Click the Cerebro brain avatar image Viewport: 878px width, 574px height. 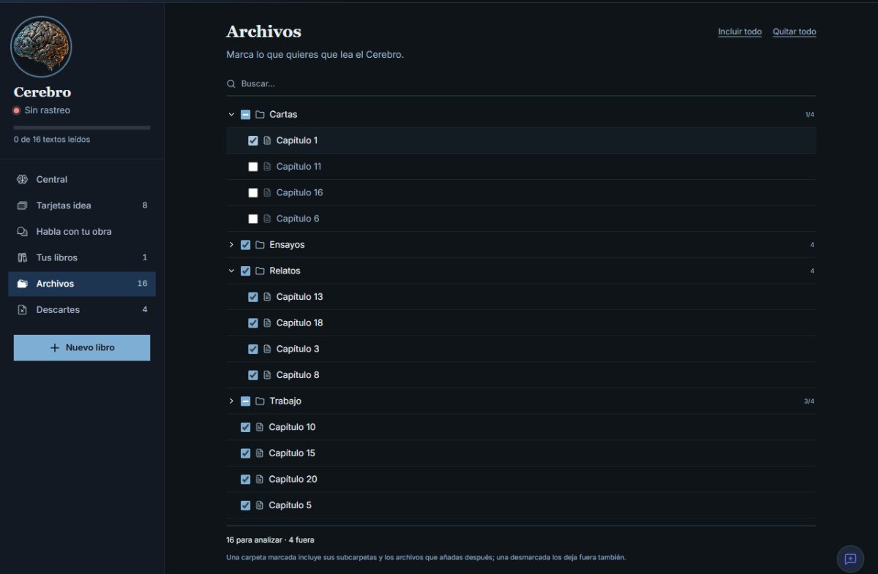(x=41, y=47)
